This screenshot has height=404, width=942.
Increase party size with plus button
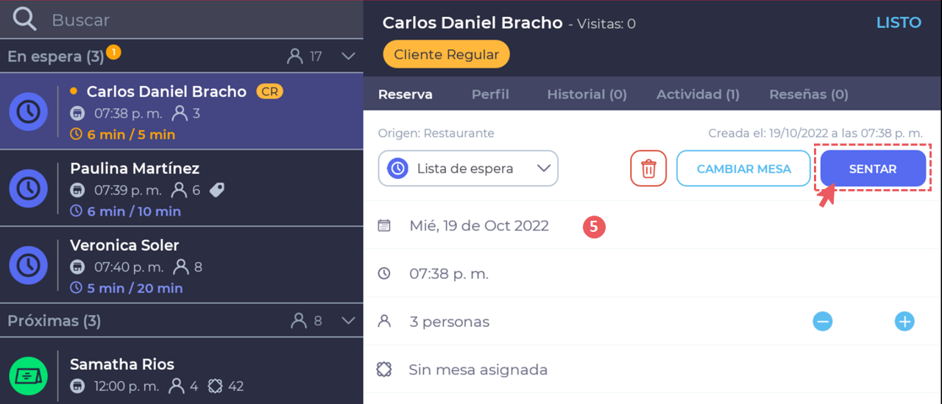click(x=904, y=322)
